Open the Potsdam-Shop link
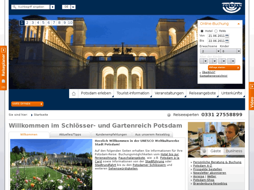The height and width of the screenshot is (190, 254). click(204, 180)
